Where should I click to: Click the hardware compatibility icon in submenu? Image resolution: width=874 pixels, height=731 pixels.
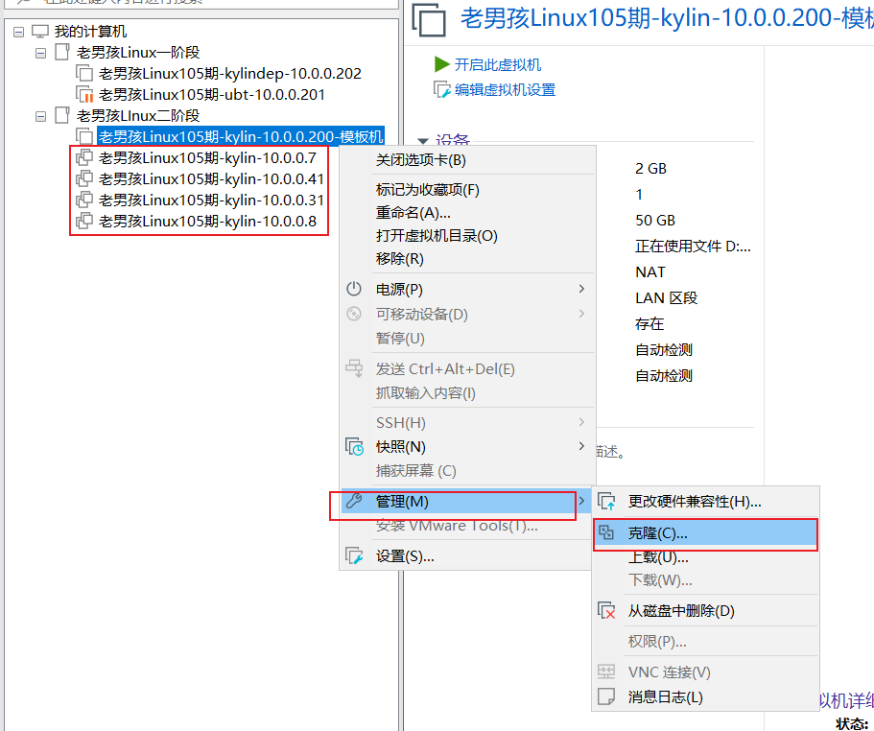tap(606, 502)
